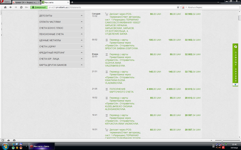
Task: Select time '00:52' in statement
Action: point(95,40)
